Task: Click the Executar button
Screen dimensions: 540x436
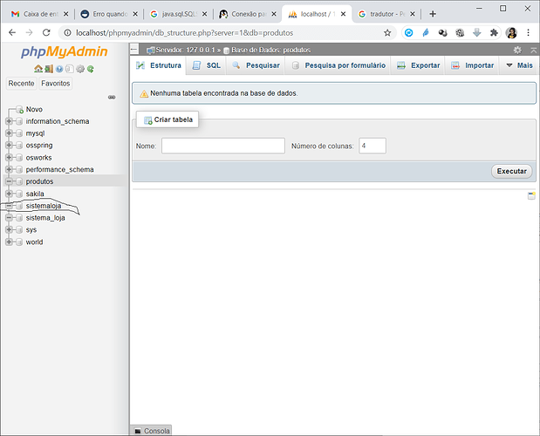Action: pos(511,171)
